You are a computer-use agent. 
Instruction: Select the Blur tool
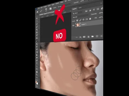[x=37, y=55]
